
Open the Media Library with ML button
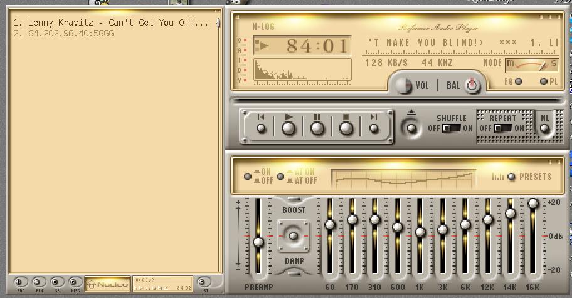click(544, 128)
